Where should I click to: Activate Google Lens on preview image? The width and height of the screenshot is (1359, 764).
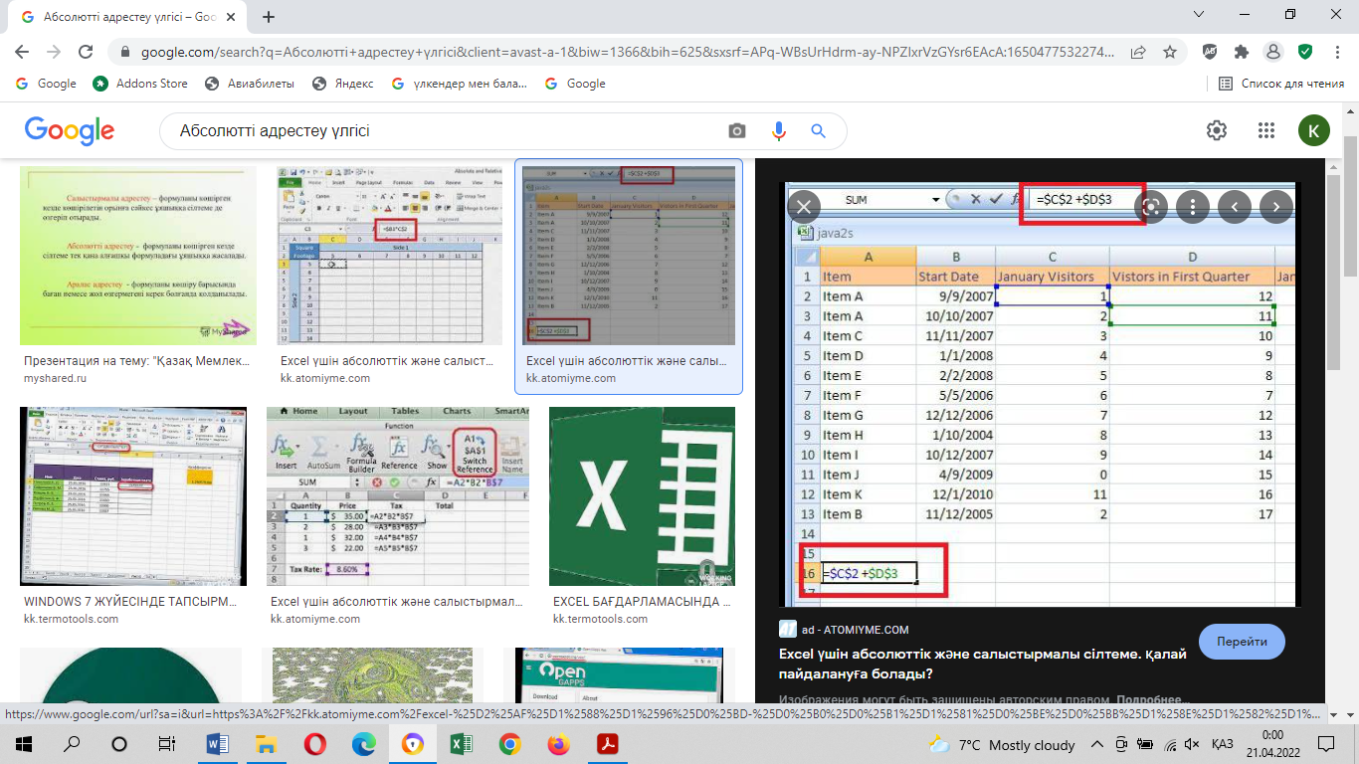(x=1151, y=207)
